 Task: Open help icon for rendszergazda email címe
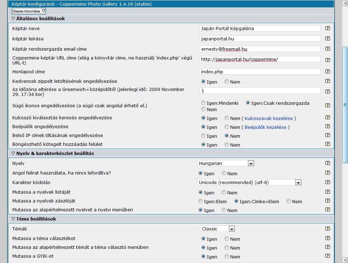pyautogui.click(x=327, y=48)
